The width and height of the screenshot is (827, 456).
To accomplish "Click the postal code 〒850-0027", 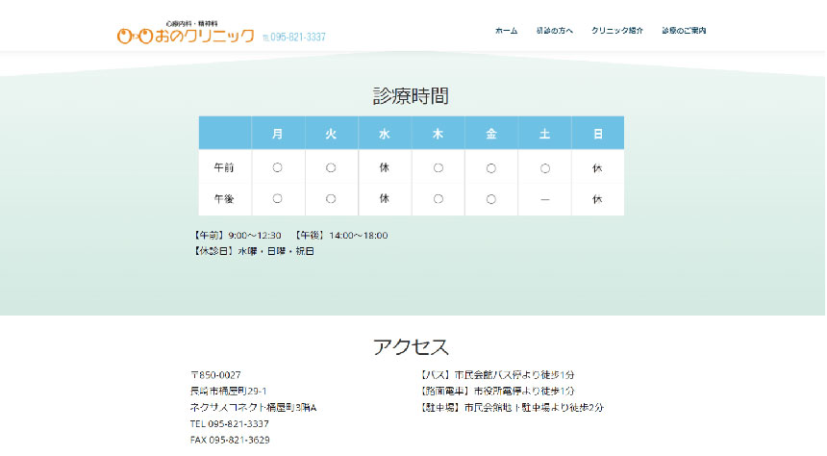I will click(215, 375).
